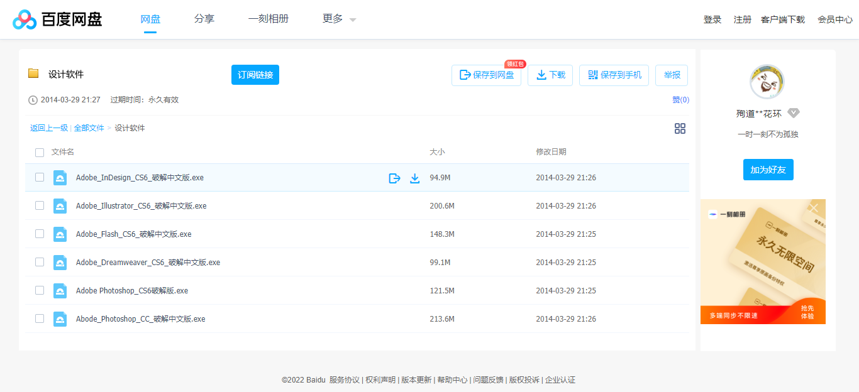This screenshot has width=859, height=392.
Task: Switch file list to grid view
Action: click(x=680, y=128)
